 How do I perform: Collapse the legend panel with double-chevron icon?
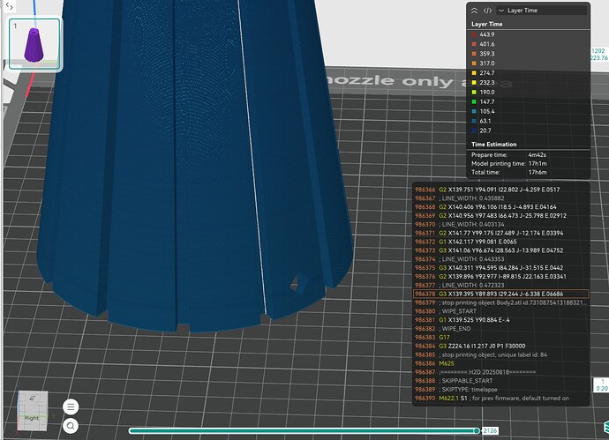click(x=474, y=11)
